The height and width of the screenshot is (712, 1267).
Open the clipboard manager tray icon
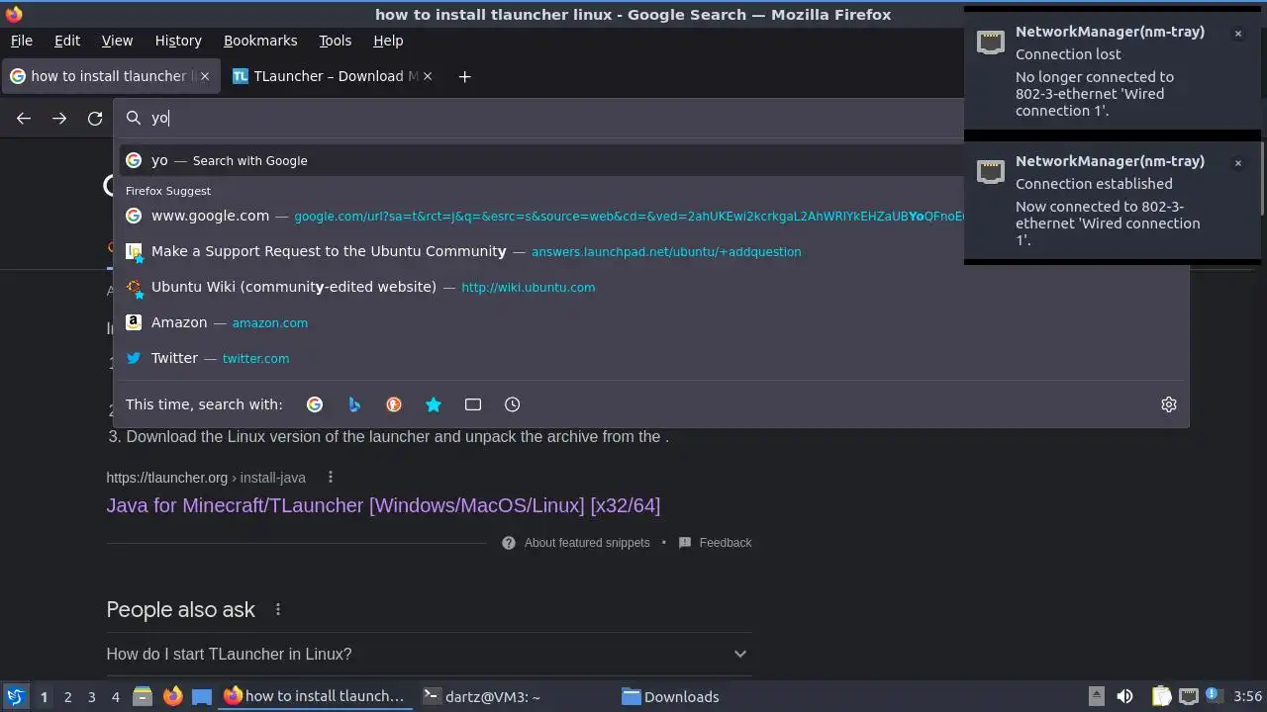(1162, 696)
